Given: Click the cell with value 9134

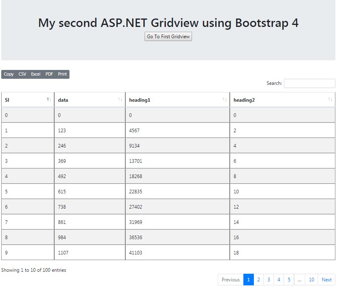Looking at the screenshot, I should 178,146.
